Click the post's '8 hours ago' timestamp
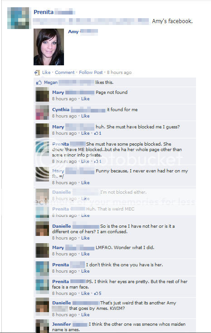Screen dimensions: 211x333 click(119, 73)
